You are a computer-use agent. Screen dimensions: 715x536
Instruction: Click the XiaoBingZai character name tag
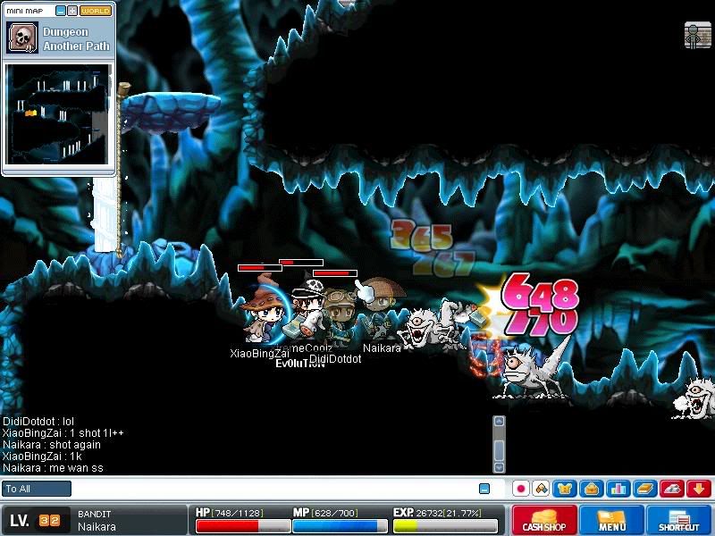259,353
